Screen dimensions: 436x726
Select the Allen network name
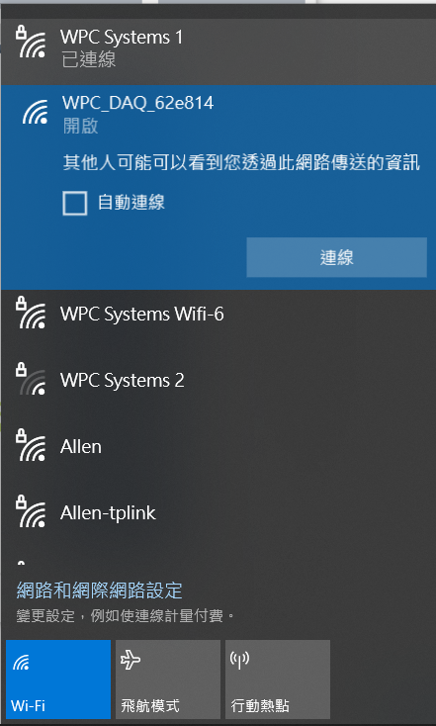coord(80,447)
